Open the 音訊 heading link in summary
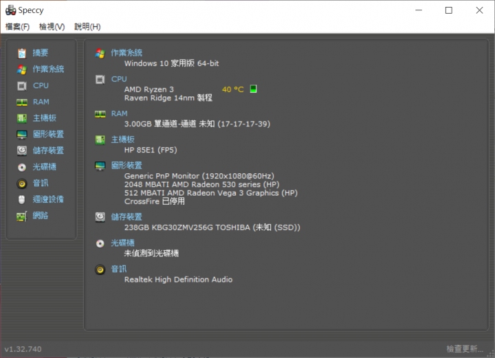The image size is (495, 358). pyautogui.click(x=119, y=269)
